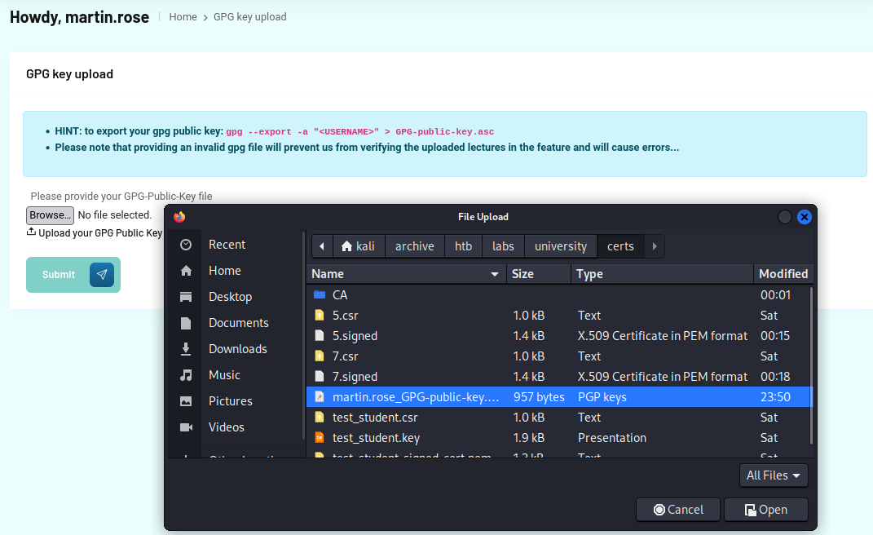Viewport: 873px width, 535px height.
Task: Click the 'PGP keys' type cell
Action: 602,397
